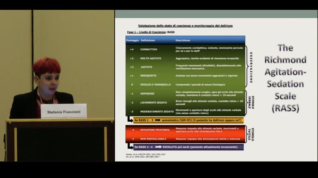Click the STIMOLO VERBALE bracket label
Screen dimensions: 318x178
click(x=251, y=102)
